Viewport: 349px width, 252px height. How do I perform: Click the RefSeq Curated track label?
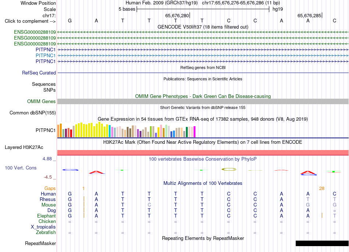[39, 73]
